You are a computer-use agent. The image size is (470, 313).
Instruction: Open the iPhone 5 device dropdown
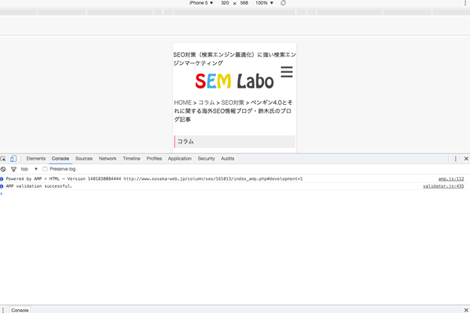[201, 3]
